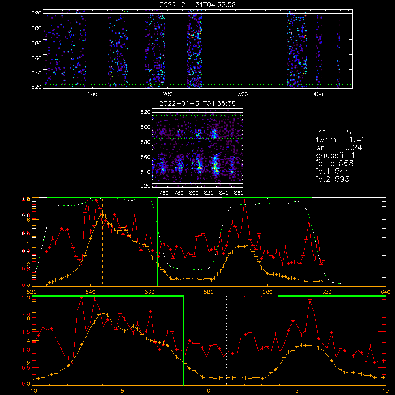Click the 'ipt1 544' readout

pyautogui.click(x=333, y=171)
